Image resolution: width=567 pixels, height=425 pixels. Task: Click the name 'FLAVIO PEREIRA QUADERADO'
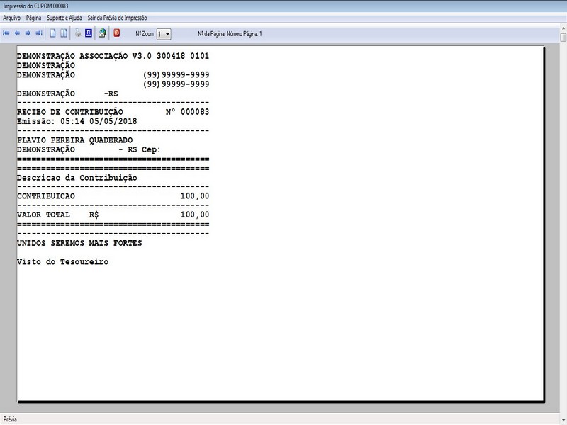click(75, 140)
